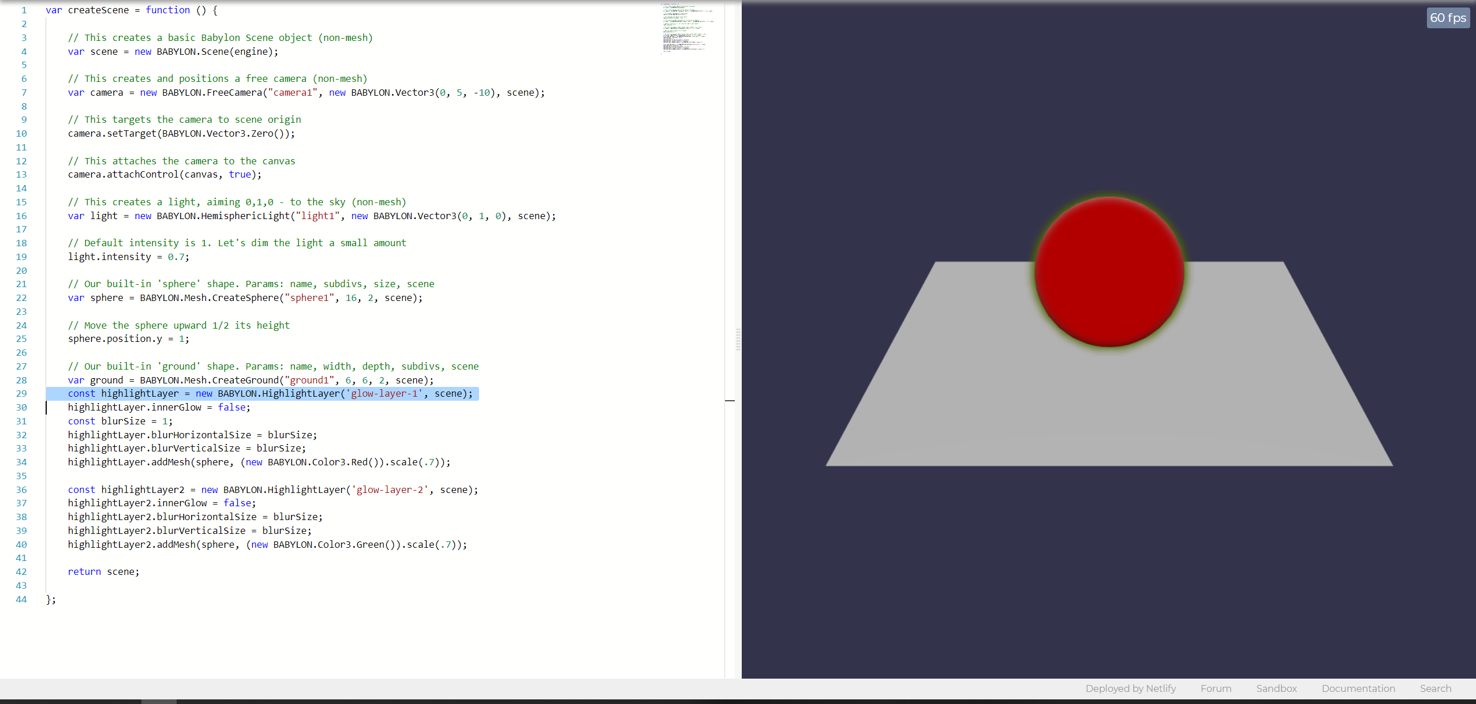The height and width of the screenshot is (704, 1476).
Task: Click the value 0.7 on line 19
Action: click(x=176, y=257)
